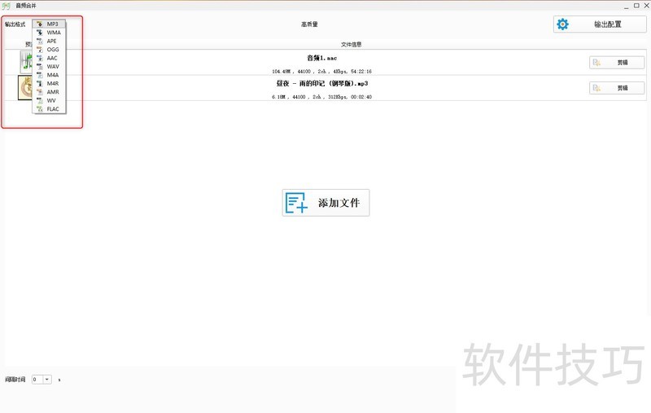Select MP3 in the output format list
Viewport: 651px width, 413px height.
click(x=49, y=24)
